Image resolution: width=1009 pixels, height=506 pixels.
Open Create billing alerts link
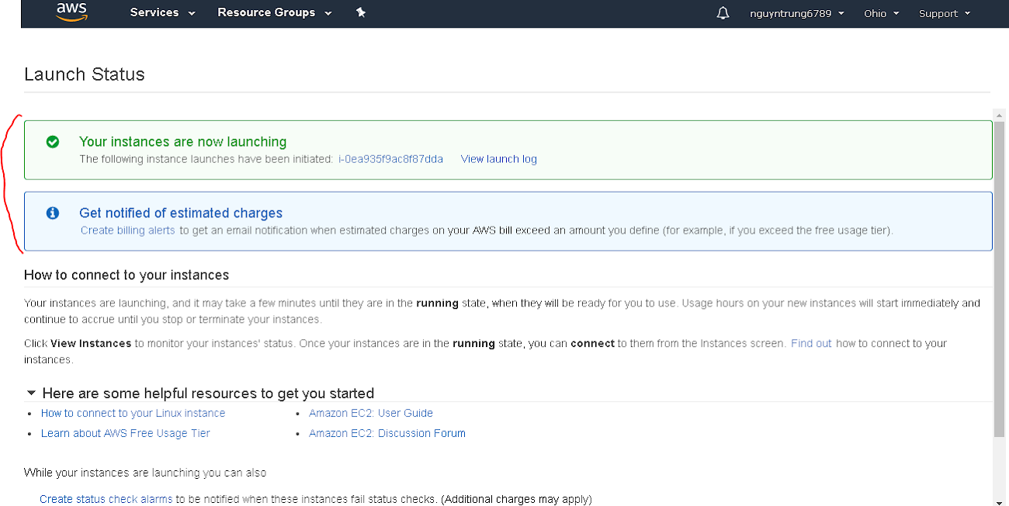(x=128, y=230)
